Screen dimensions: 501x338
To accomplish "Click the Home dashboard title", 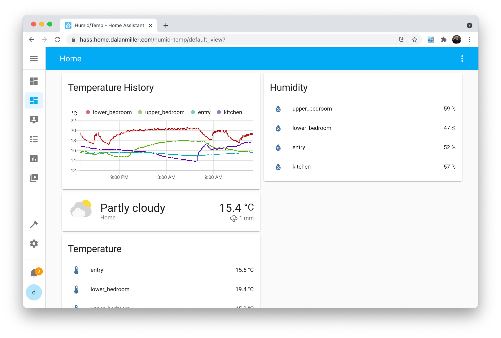I will pos(70,58).
